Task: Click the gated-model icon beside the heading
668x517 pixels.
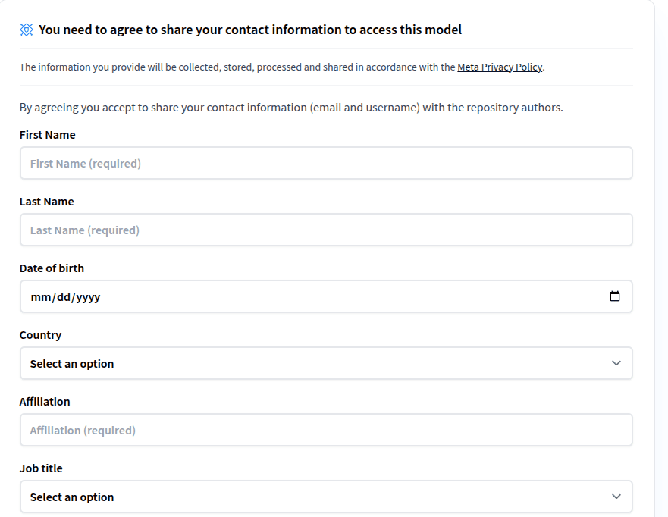Action: (x=27, y=30)
